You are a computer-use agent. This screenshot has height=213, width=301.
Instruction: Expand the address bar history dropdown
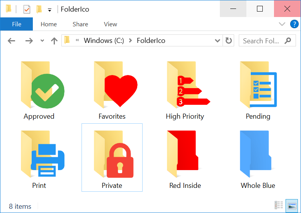coord(218,41)
